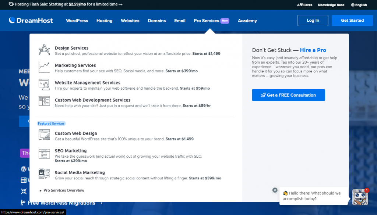Screen dimensions: 377x215
Task: Open the Academy menu
Action: (247, 21)
